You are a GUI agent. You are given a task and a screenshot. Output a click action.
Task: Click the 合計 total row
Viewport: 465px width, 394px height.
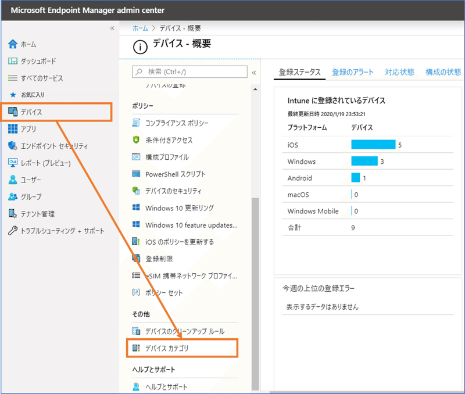click(368, 228)
